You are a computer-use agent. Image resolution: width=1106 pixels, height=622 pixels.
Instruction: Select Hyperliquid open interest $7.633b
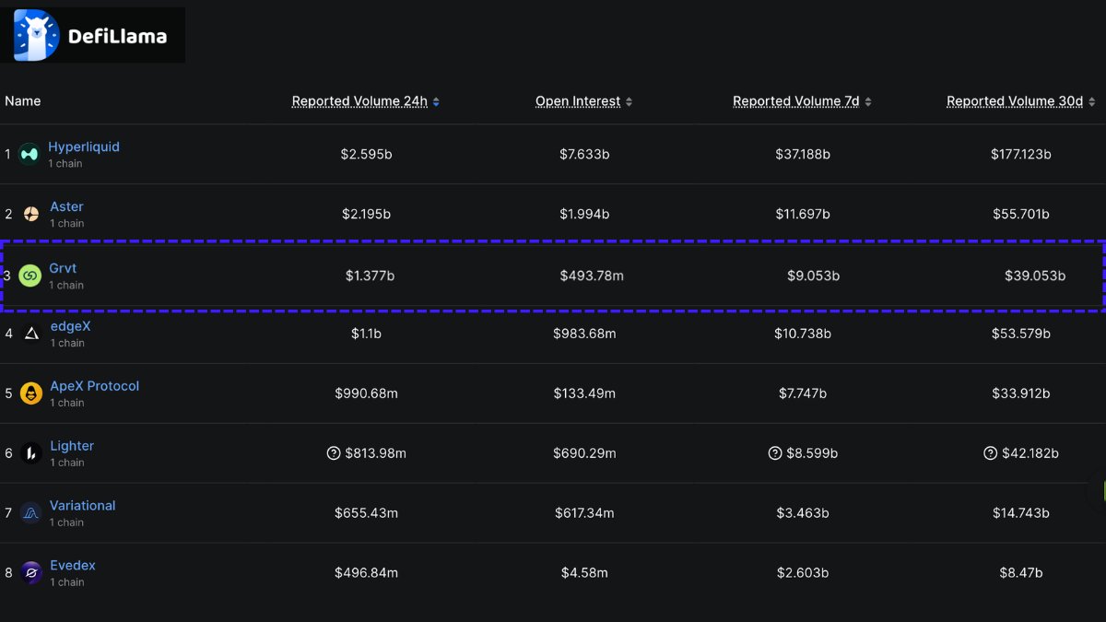[584, 154]
